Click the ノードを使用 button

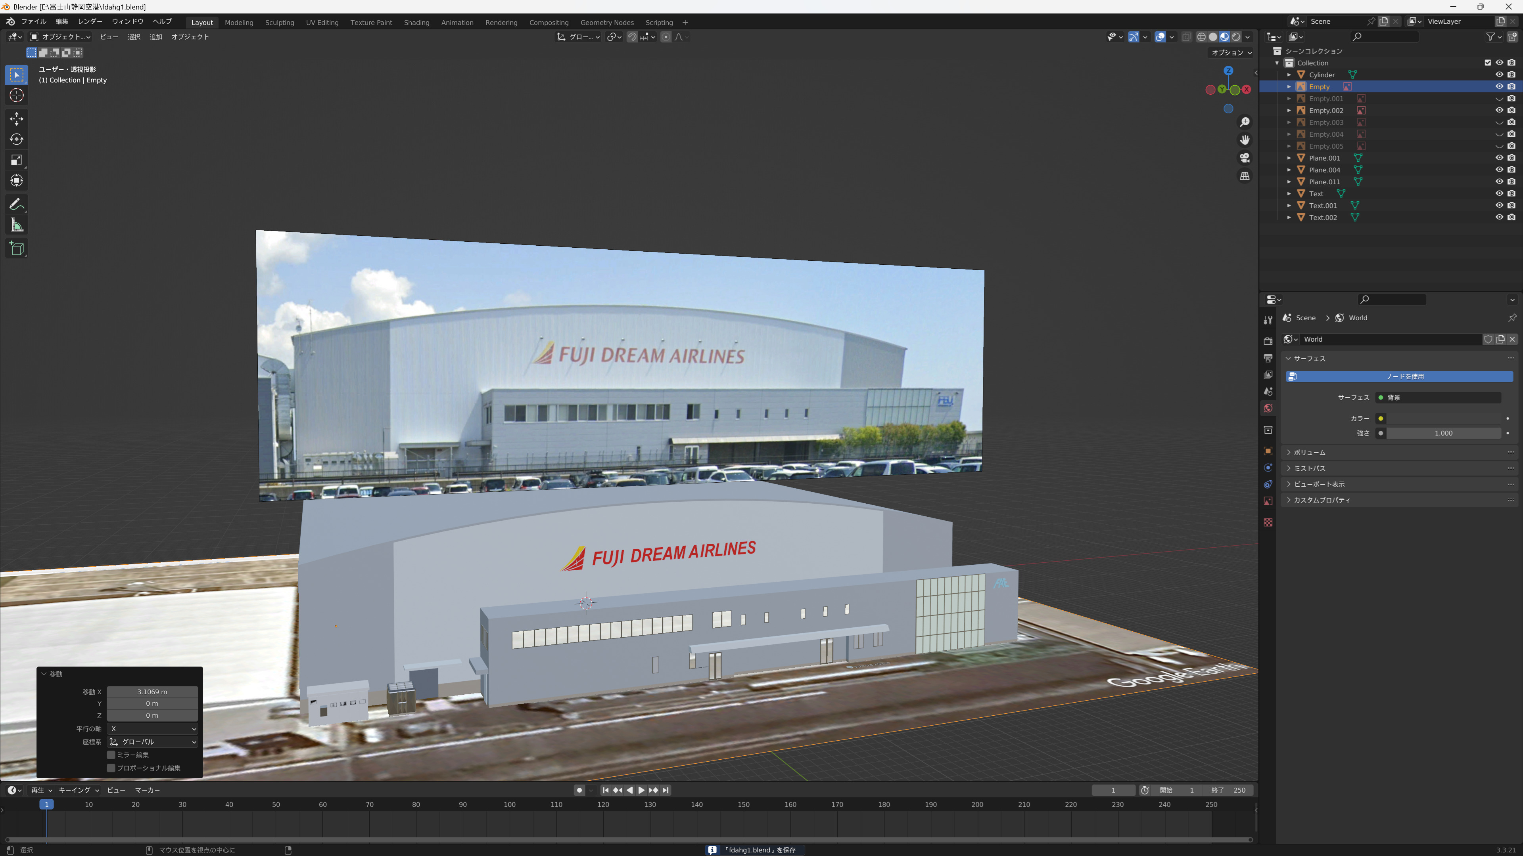(1399, 376)
